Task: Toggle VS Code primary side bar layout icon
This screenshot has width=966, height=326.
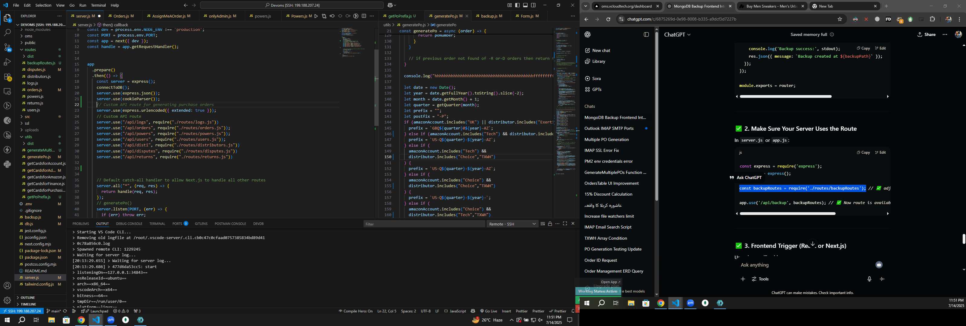Action: (517, 5)
